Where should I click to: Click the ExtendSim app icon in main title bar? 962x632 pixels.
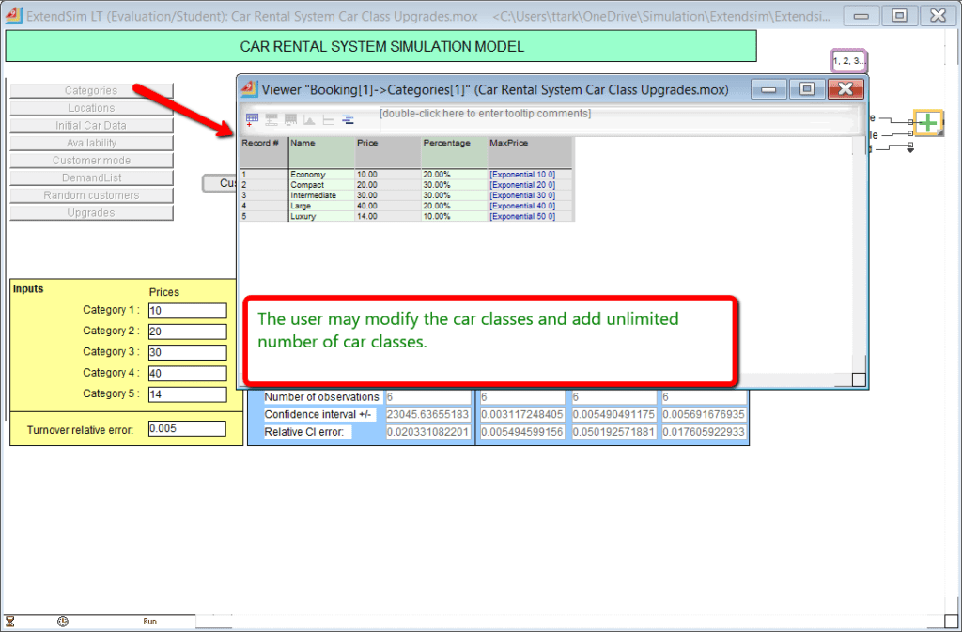click(13, 16)
